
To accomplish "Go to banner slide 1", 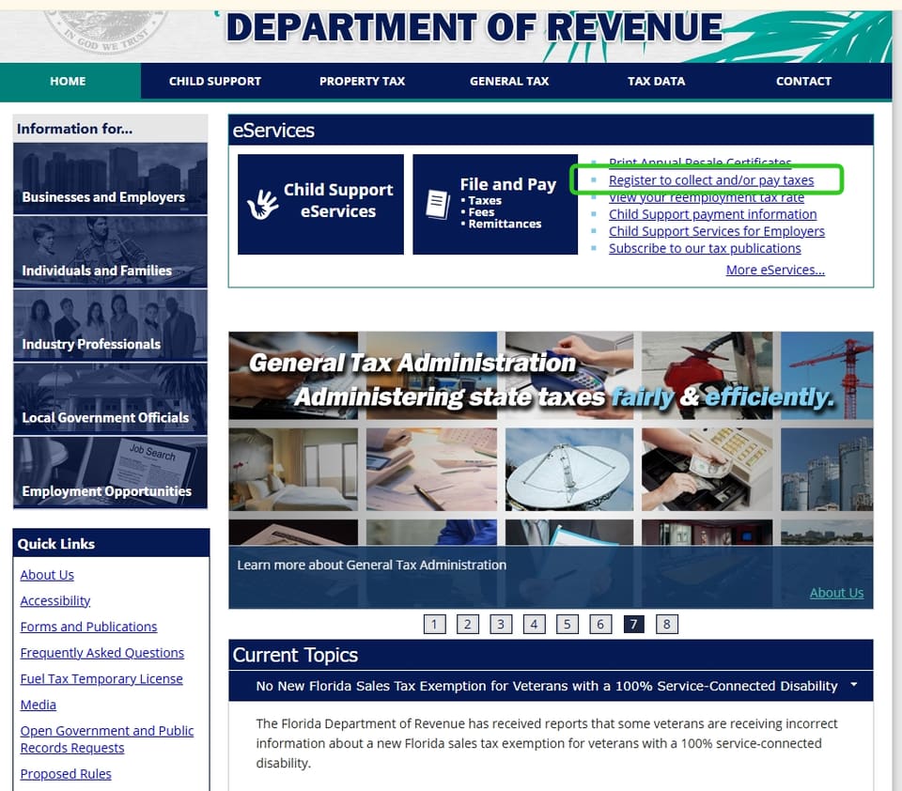I will tap(434, 624).
